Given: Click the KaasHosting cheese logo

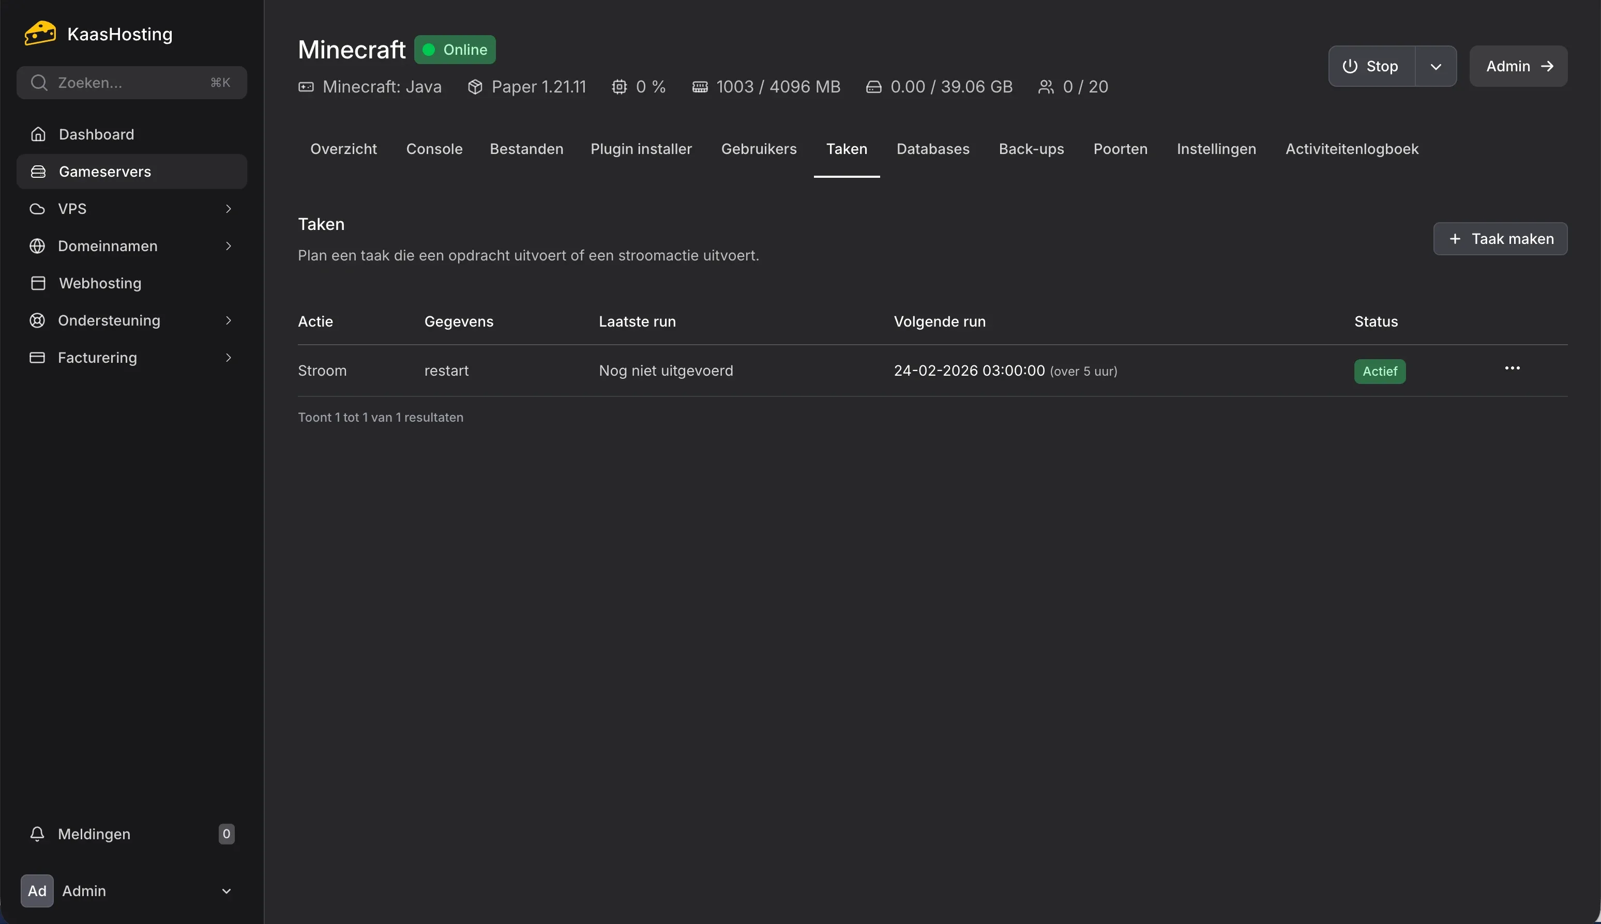Looking at the screenshot, I should [38, 33].
